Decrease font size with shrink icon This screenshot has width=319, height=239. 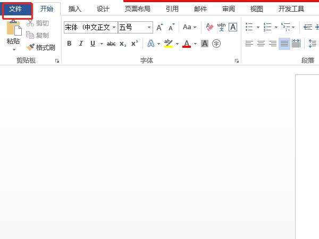tap(172, 27)
